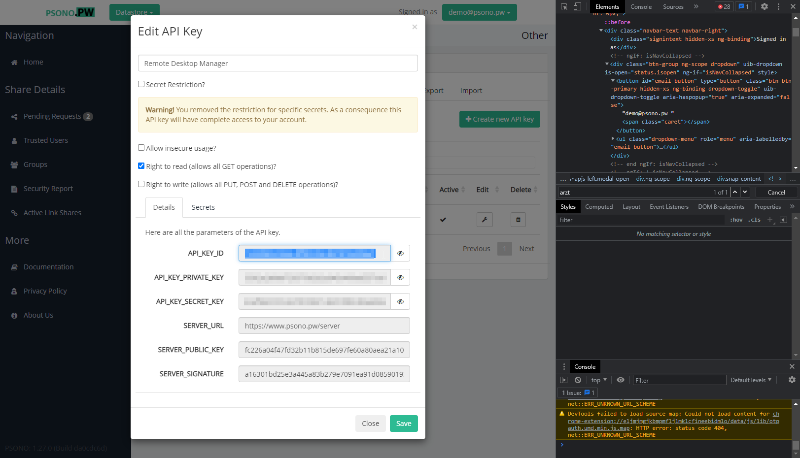Click the API key title input field
800x458 pixels.
278,64
